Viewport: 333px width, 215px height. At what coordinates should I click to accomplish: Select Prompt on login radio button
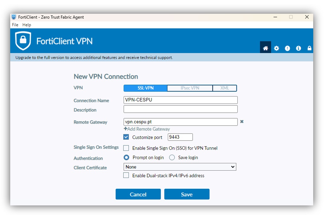[x=126, y=157]
